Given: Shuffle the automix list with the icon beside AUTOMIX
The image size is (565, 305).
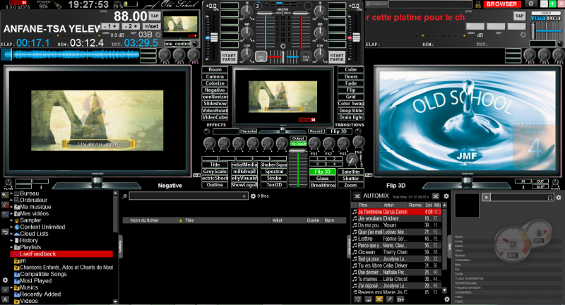Looking at the screenshot, I should click(357, 196).
